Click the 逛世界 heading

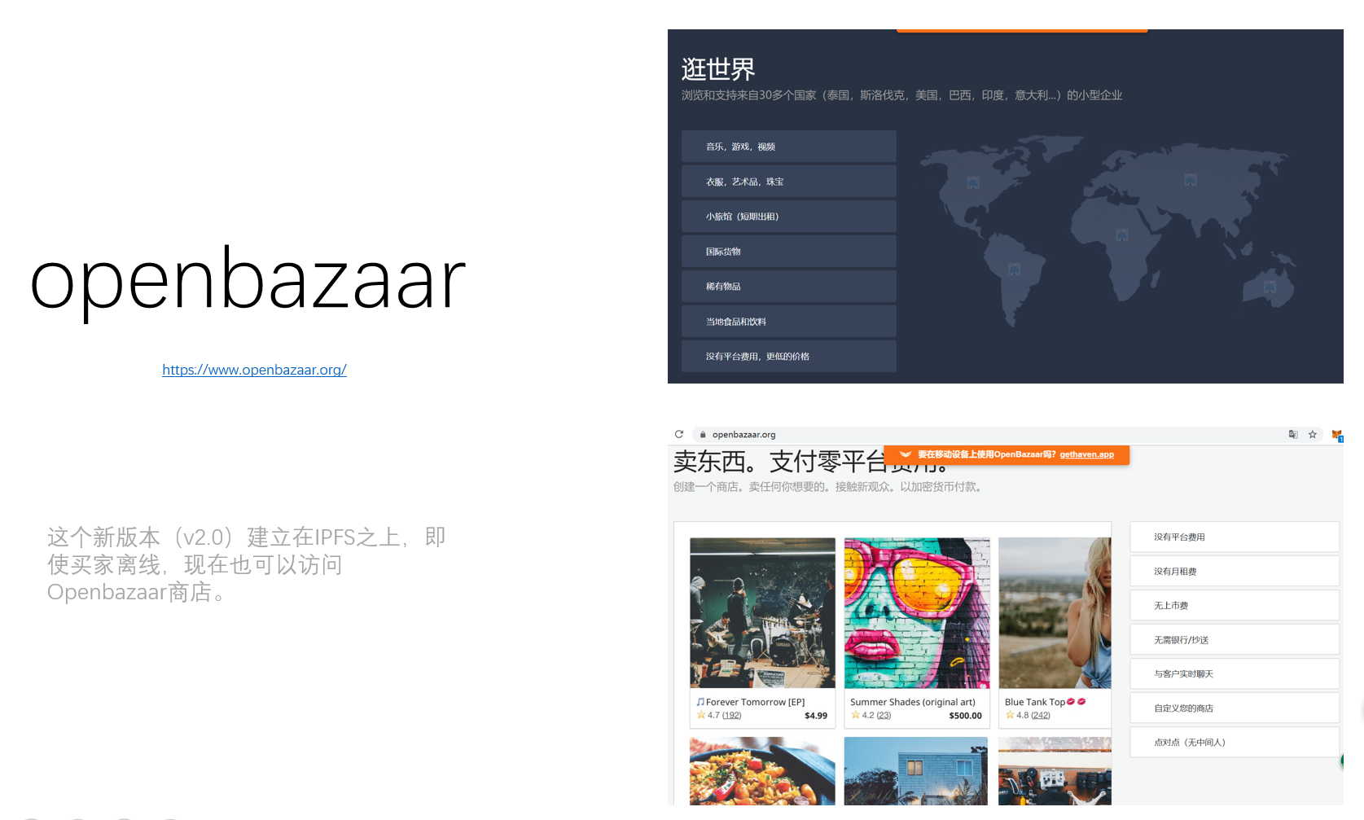click(718, 69)
